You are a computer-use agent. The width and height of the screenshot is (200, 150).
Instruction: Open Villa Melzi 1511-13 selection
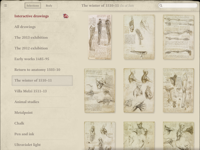(30, 91)
